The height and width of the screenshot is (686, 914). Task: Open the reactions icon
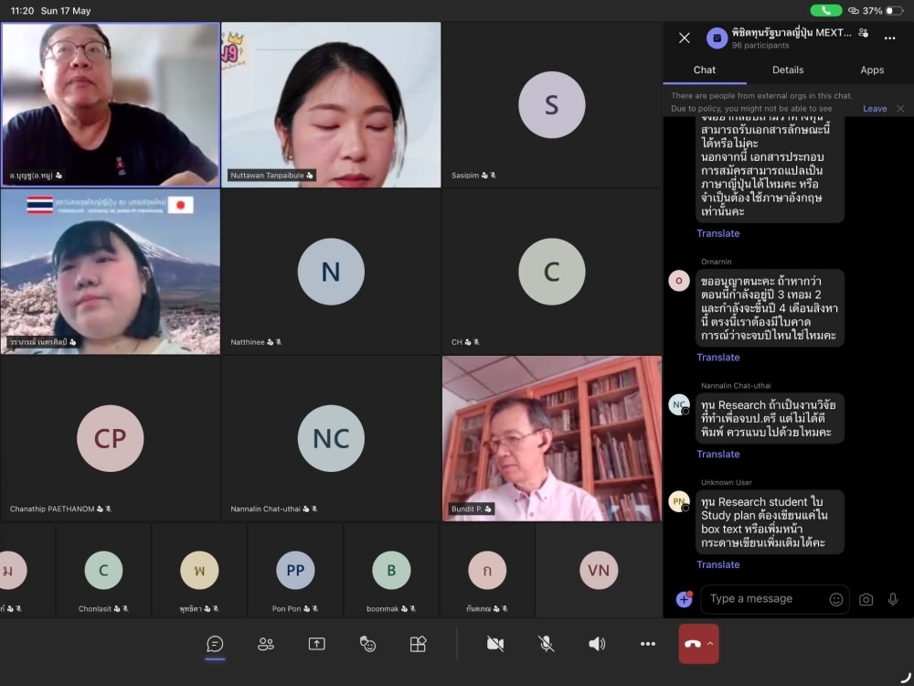(x=367, y=643)
